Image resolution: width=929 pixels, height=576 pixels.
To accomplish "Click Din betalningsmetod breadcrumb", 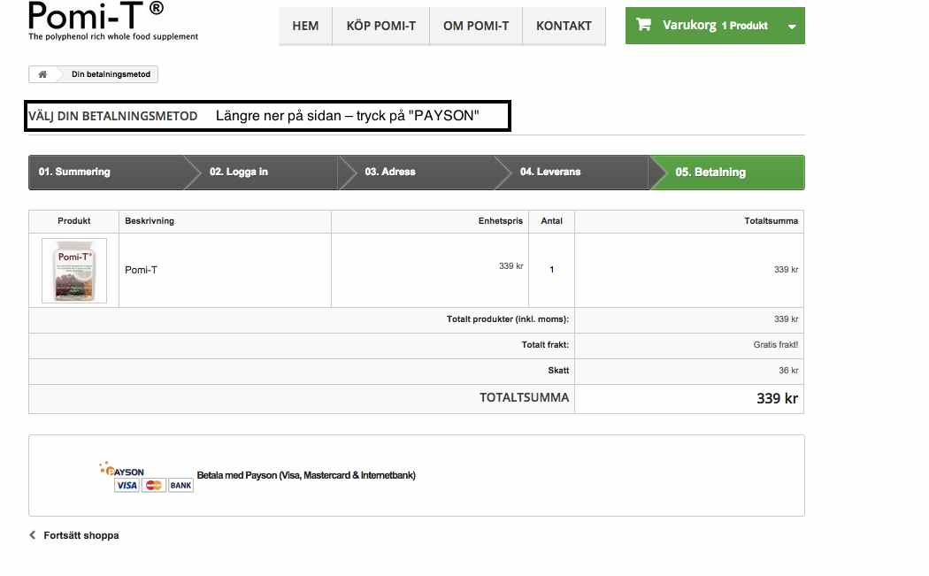I will (111, 74).
